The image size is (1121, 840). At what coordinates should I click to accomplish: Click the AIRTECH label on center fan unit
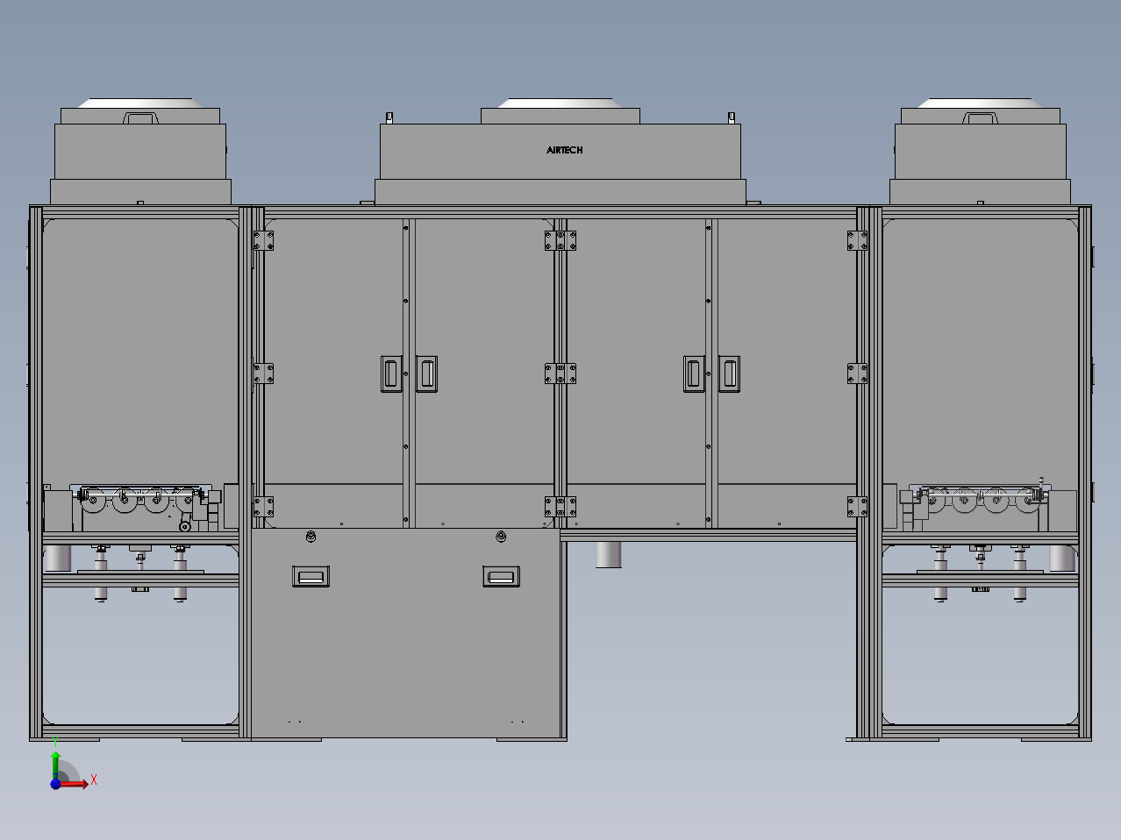click(564, 150)
